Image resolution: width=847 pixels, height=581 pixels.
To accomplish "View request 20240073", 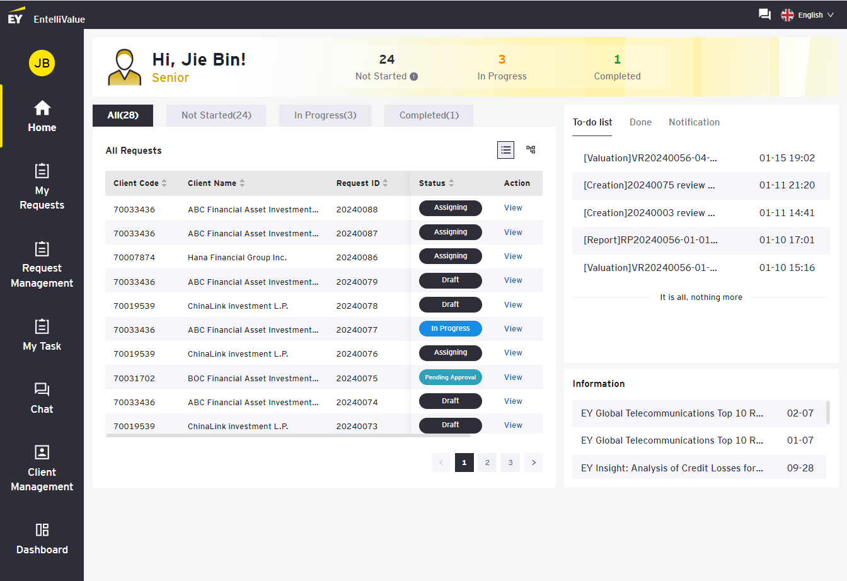I will pyautogui.click(x=513, y=425).
